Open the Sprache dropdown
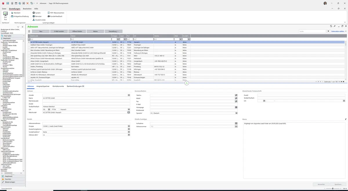This screenshot has width=348, height=191. (236, 113)
